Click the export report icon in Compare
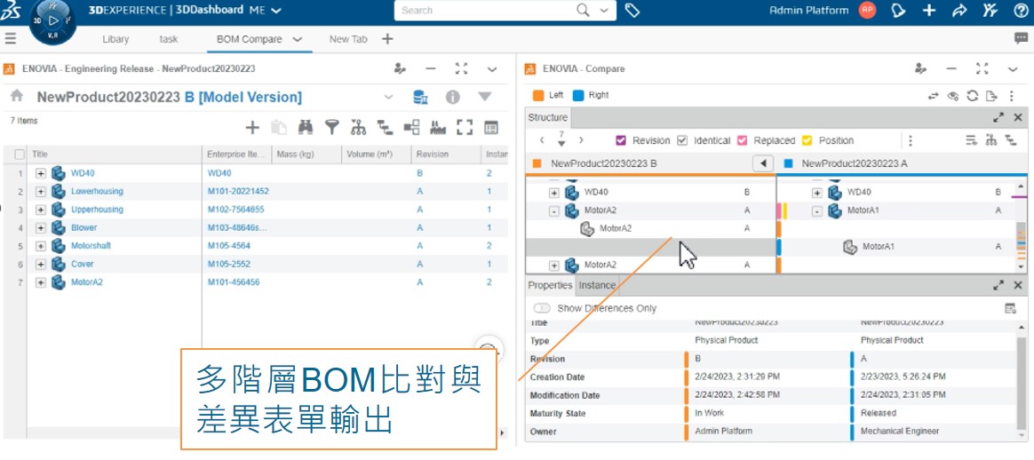 click(990, 96)
